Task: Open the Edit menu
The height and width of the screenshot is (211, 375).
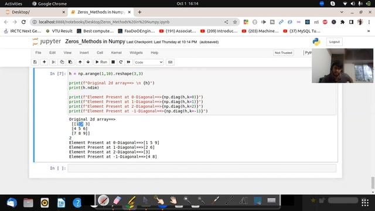Action: point(52,53)
